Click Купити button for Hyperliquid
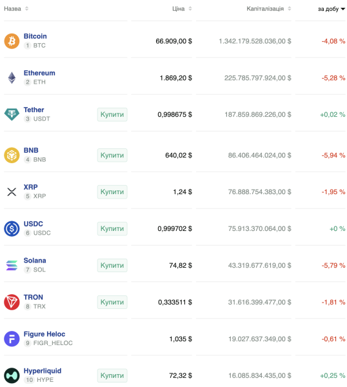This screenshot has width=347, height=387. tap(112, 375)
